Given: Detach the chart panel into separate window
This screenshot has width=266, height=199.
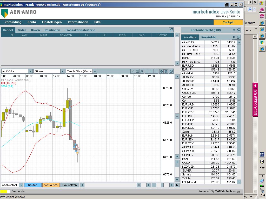Looking at the screenshot, I should click(x=171, y=71).
